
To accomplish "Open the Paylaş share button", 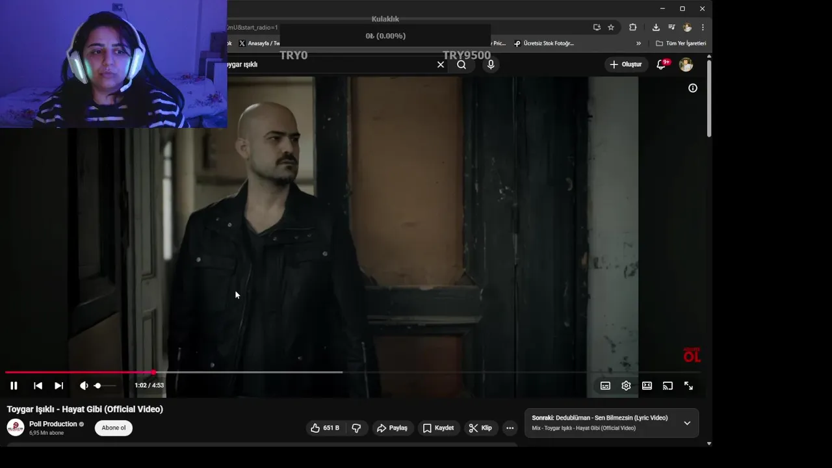I will tap(392, 428).
